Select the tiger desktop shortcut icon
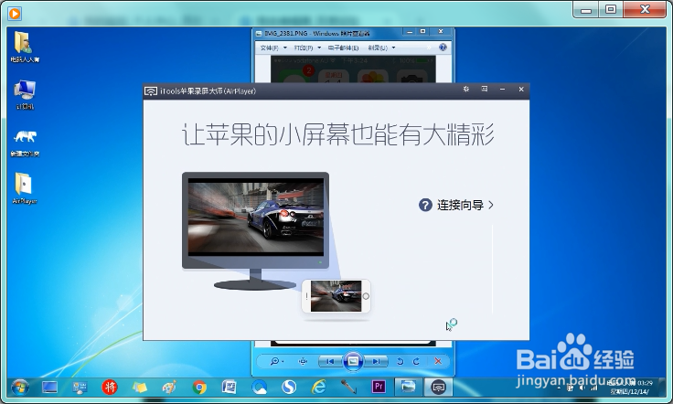The width and height of the screenshot is (673, 404). [x=25, y=143]
